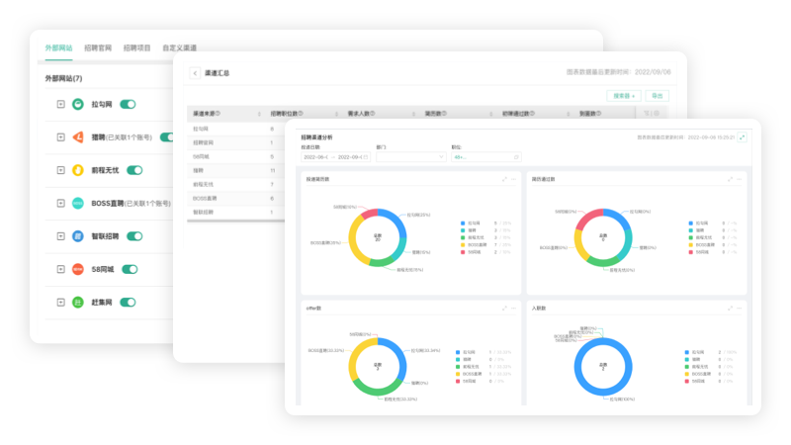Sort table by 初筛通过数 column arrows

(568, 114)
